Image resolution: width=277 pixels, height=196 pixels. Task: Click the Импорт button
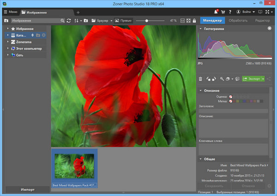pyautogui.click(x=27, y=190)
